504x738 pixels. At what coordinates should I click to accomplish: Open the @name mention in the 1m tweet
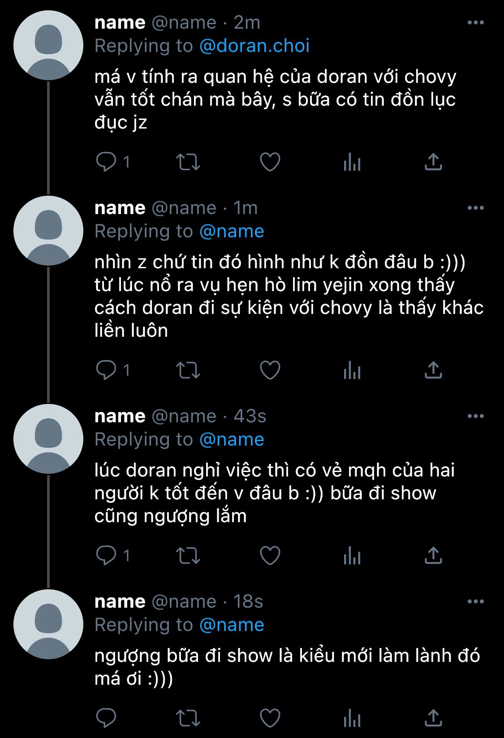[231, 232]
